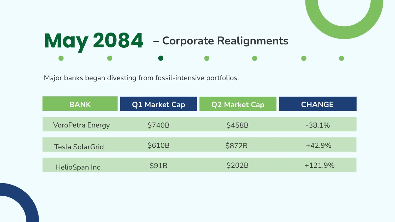
Task: Click the Tesla SolarGrid cell
Action: click(x=79, y=147)
